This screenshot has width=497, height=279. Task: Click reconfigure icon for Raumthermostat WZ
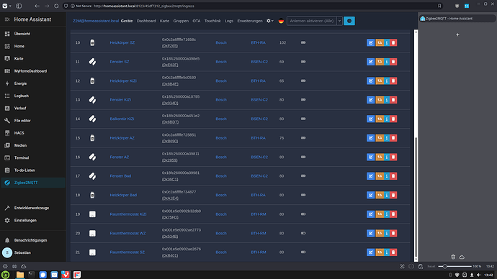[x=380, y=233]
